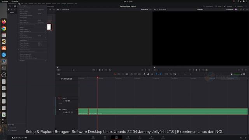
Task: Open the Mixer panel button
Action: [x=218, y=6]
